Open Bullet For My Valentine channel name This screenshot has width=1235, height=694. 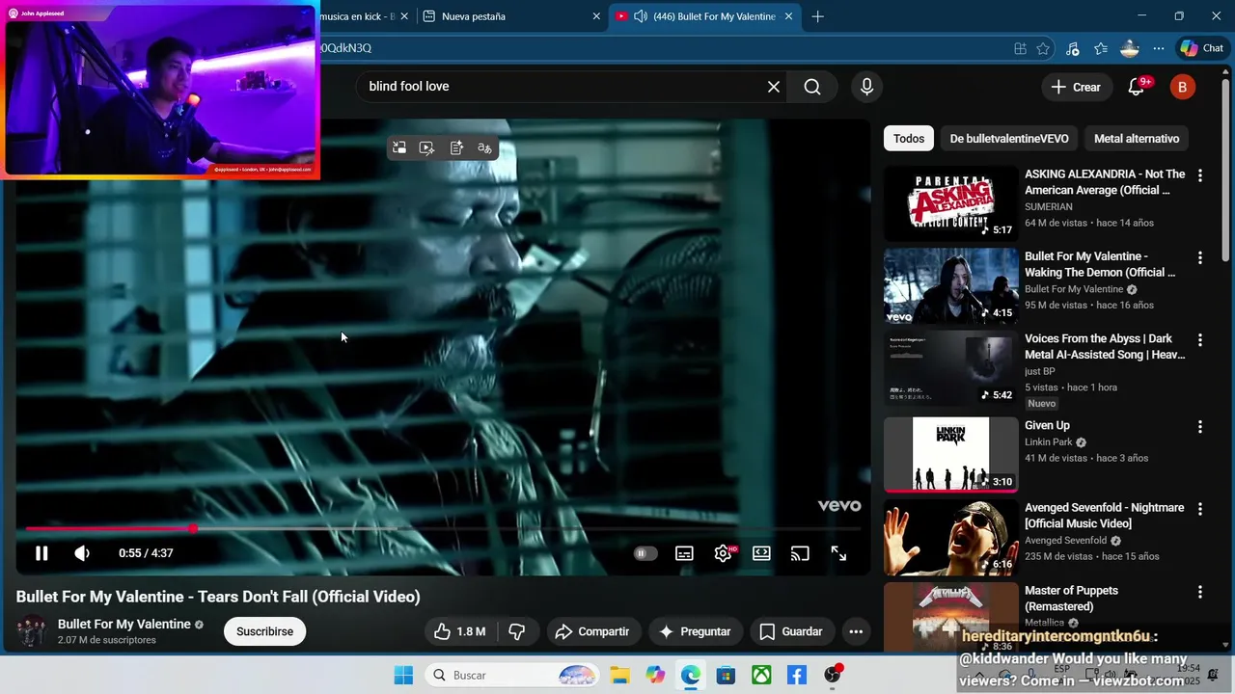click(124, 624)
